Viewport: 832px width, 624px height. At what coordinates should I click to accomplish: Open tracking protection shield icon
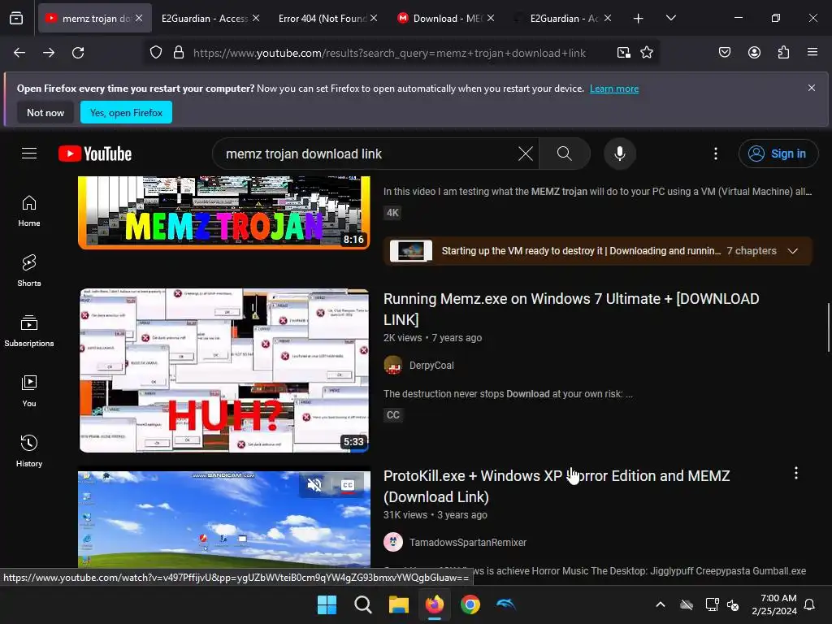pyautogui.click(x=155, y=53)
